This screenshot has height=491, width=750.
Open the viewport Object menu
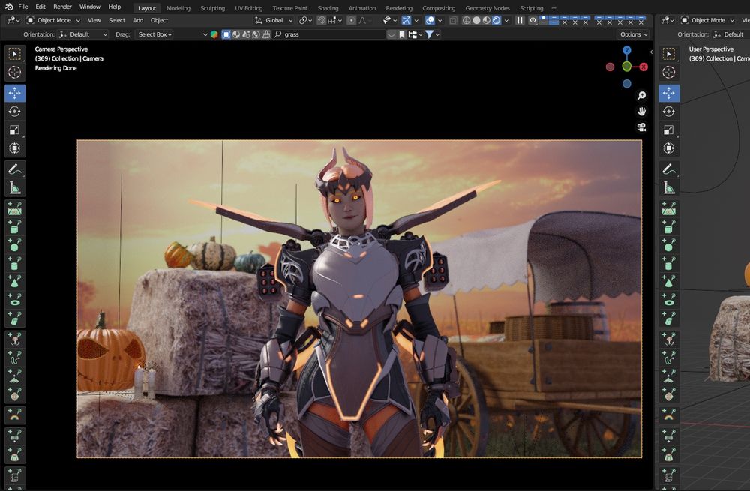159,20
